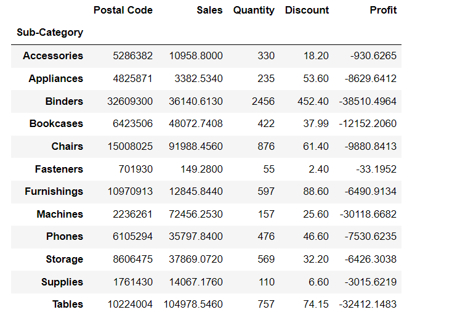Image resolution: width=460 pixels, height=320 pixels.
Task: Click the Sub-Category index label
Action: [x=50, y=32]
